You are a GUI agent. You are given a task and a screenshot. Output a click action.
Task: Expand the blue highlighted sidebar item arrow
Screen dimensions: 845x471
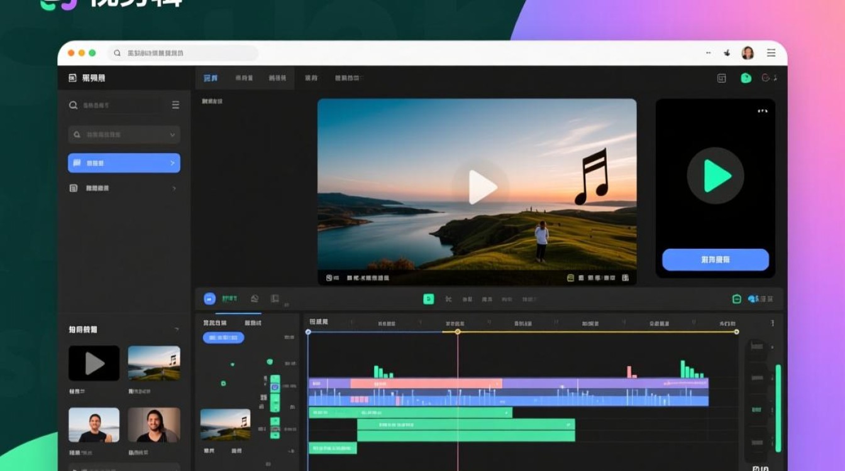click(x=172, y=163)
